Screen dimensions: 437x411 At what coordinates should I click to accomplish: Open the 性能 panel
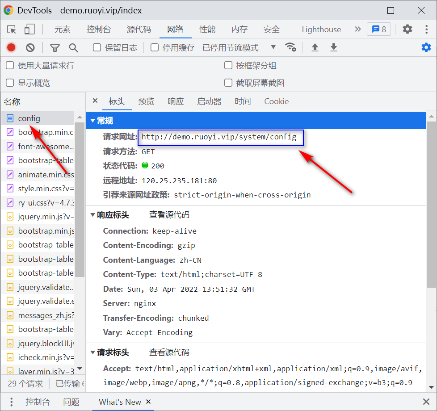pyautogui.click(x=207, y=29)
